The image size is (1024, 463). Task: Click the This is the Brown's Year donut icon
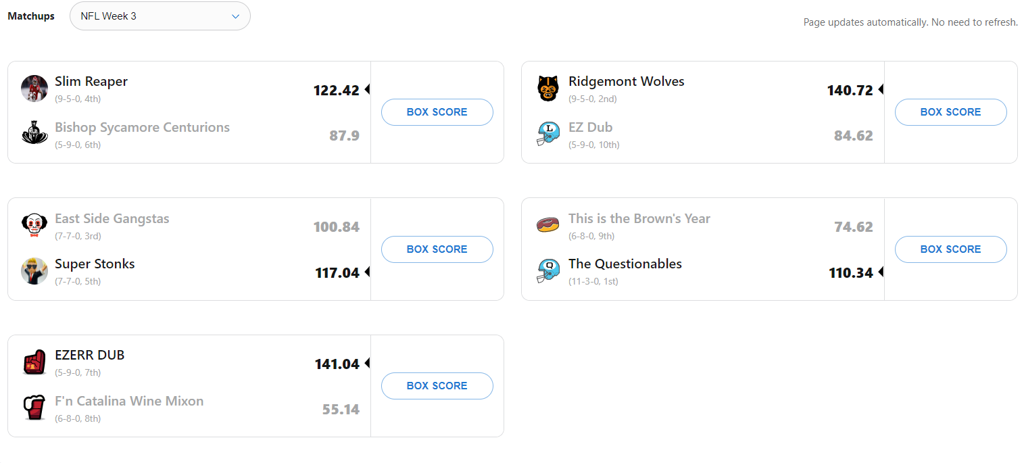pyautogui.click(x=548, y=225)
